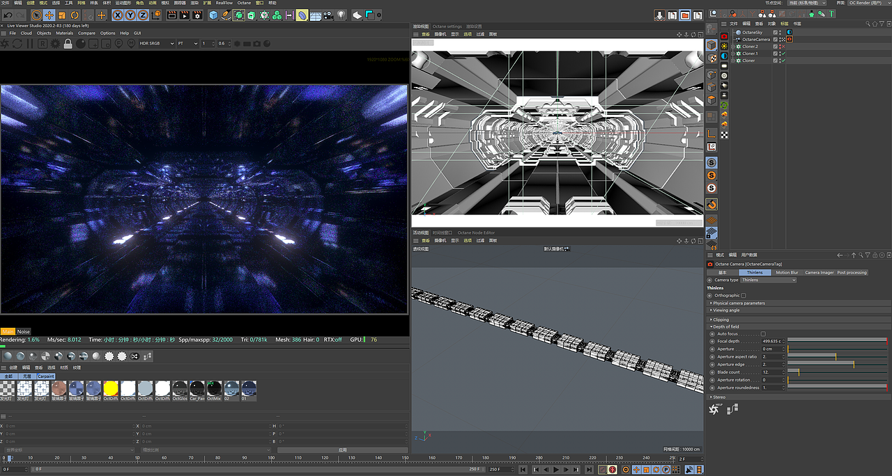The image size is (892, 476).
Task: Select the yellow OctDiffuse material thumbnail
Action: (x=111, y=388)
